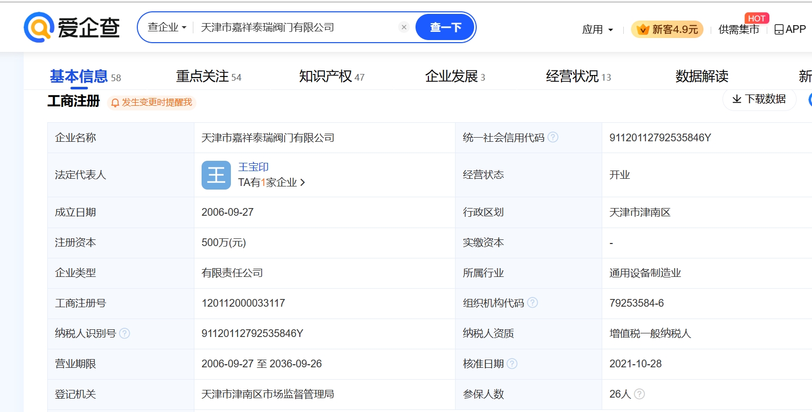
Task: Click the 发生变更时提醒我 reminder button
Action: [152, 103]
